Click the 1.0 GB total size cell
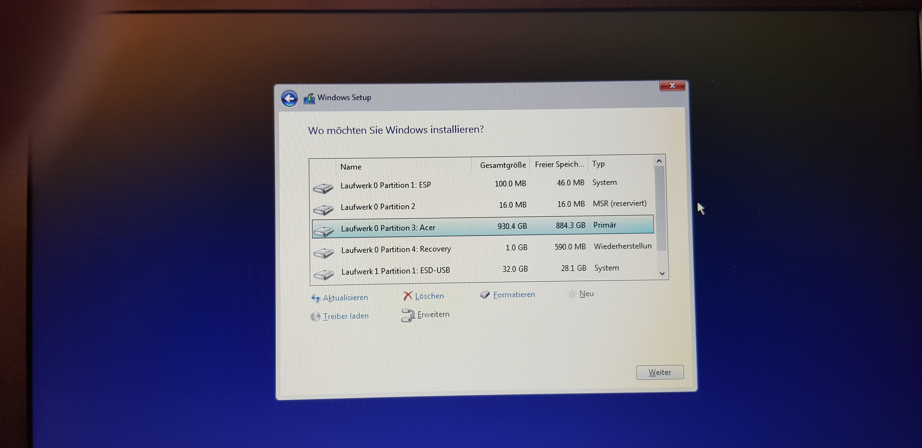Viewport: 922px width, 448px height. pos(516,248)
